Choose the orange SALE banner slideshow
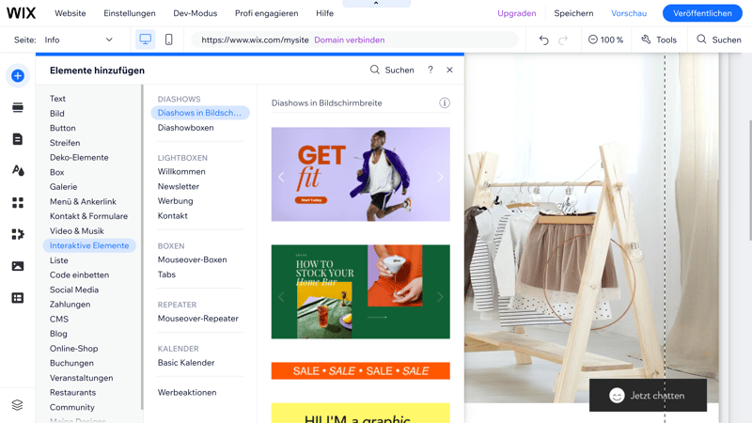752x423 pixels. pos(361,370)
